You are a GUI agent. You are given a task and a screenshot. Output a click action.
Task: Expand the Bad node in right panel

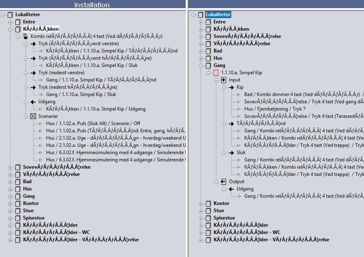(201, 51)
